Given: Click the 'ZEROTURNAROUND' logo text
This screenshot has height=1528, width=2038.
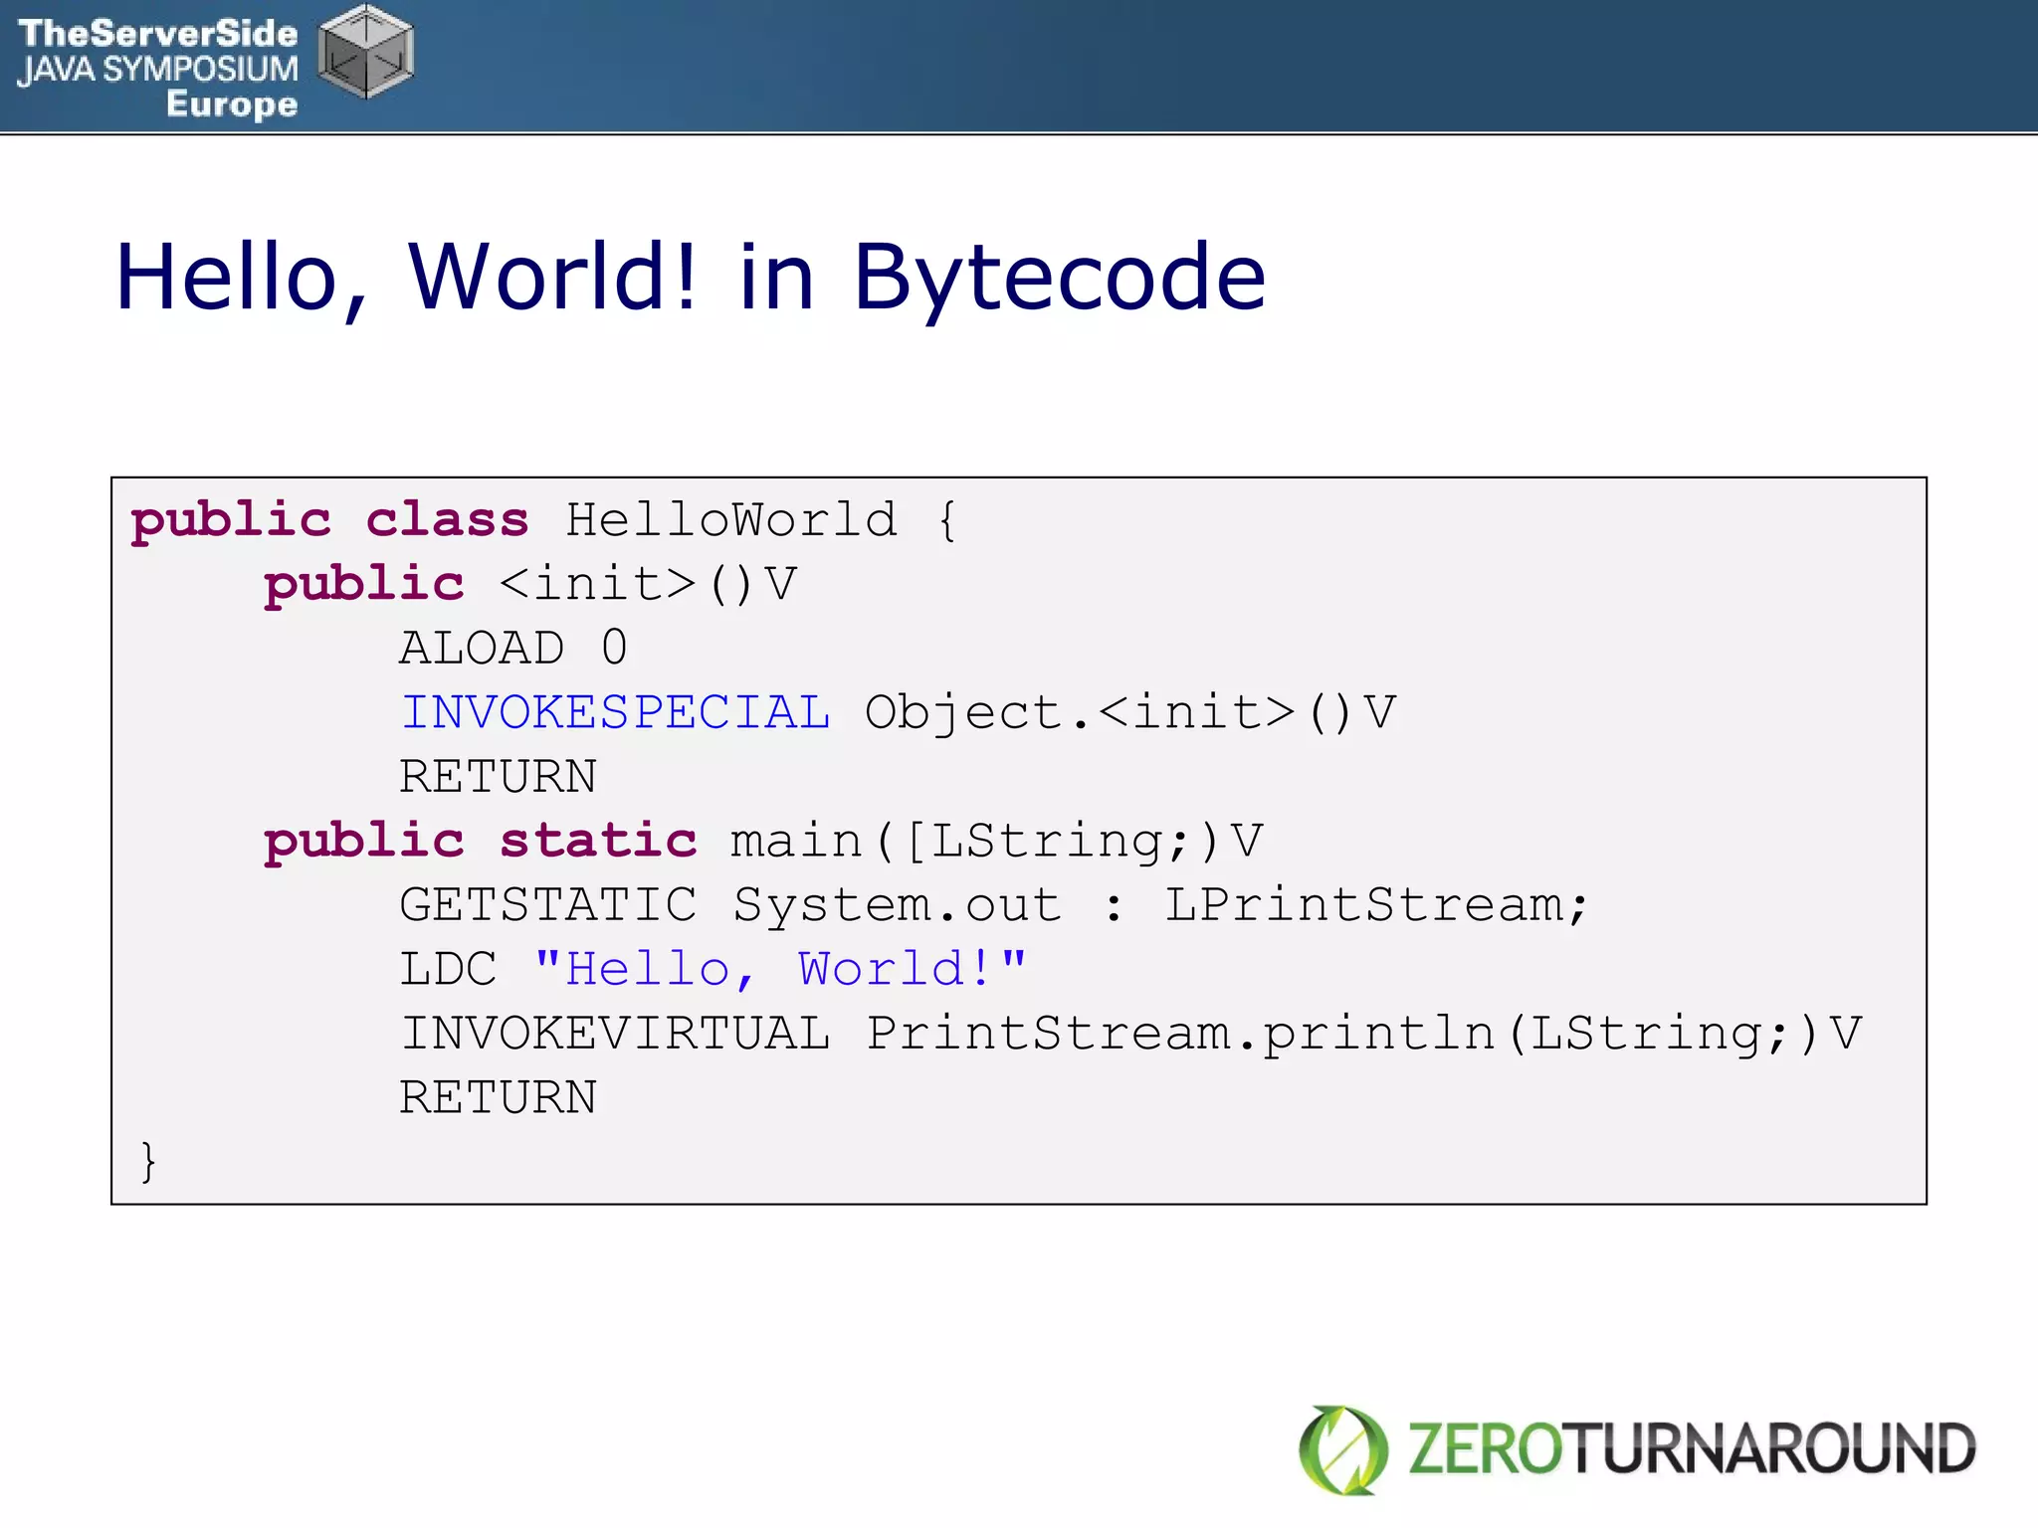Looking at the screenshot, I should click(x=1692, y=1449).
